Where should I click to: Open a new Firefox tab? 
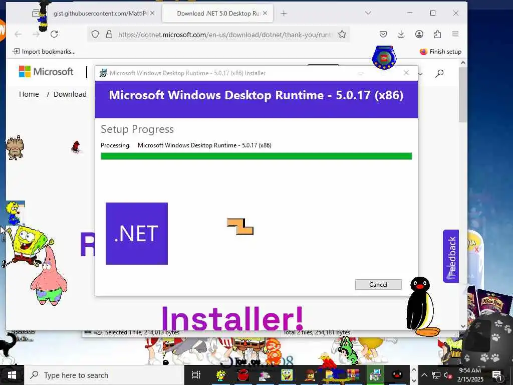pos(284,14)
